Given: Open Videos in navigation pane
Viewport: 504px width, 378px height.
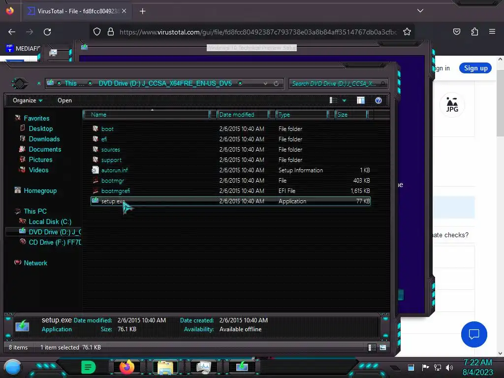Looking at the screenshot, I should click(x=38, y=170).
